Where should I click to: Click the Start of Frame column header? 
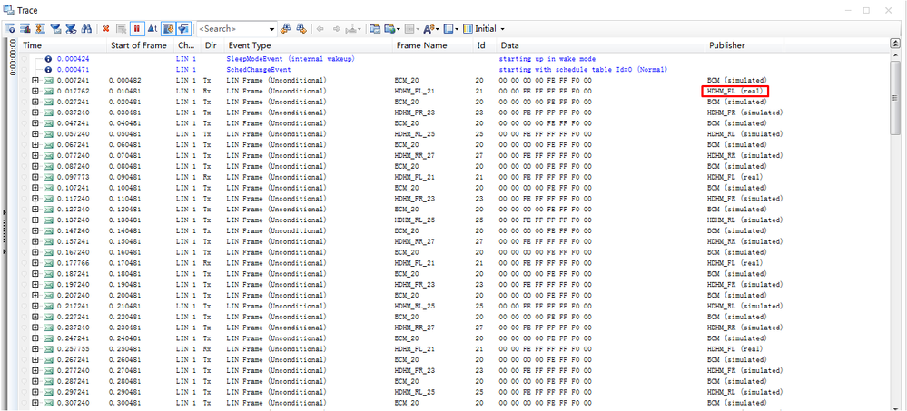[x=141, y=45]
